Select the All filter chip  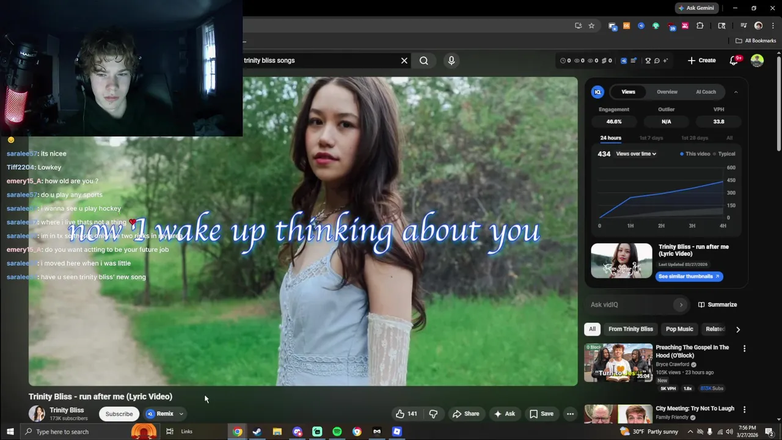592,329
